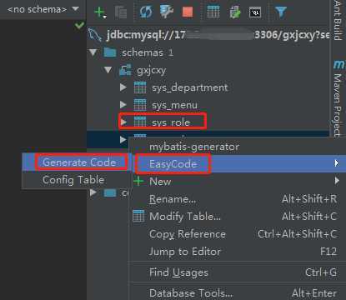Click the blue Filter funnel icon

click(281, 12)
